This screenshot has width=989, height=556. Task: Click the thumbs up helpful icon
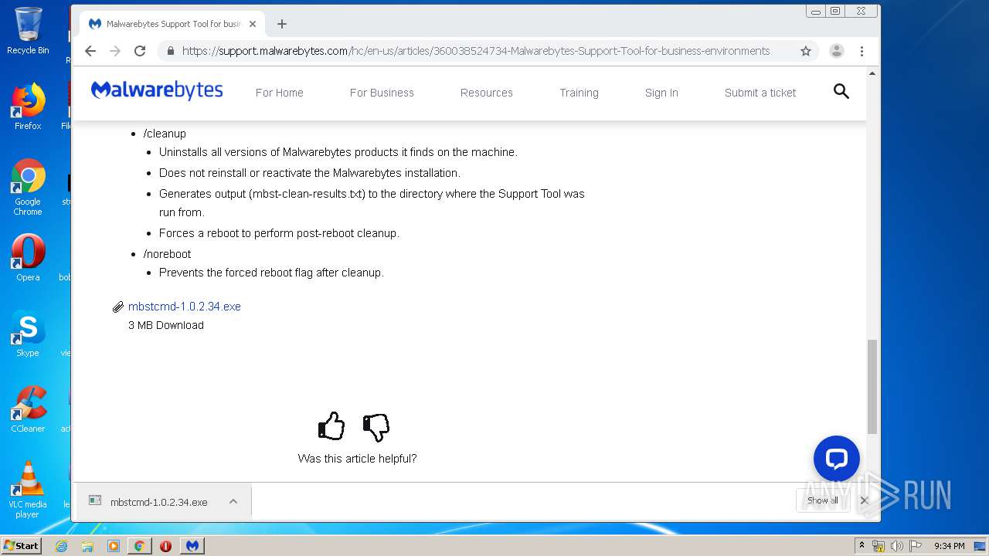point(331,426)
